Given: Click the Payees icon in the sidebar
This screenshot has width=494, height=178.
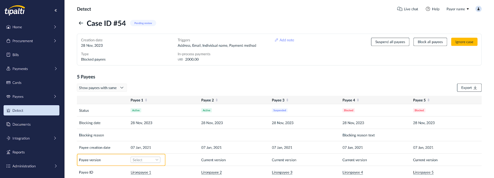Looking at the screenshot, I should (8, 96).
